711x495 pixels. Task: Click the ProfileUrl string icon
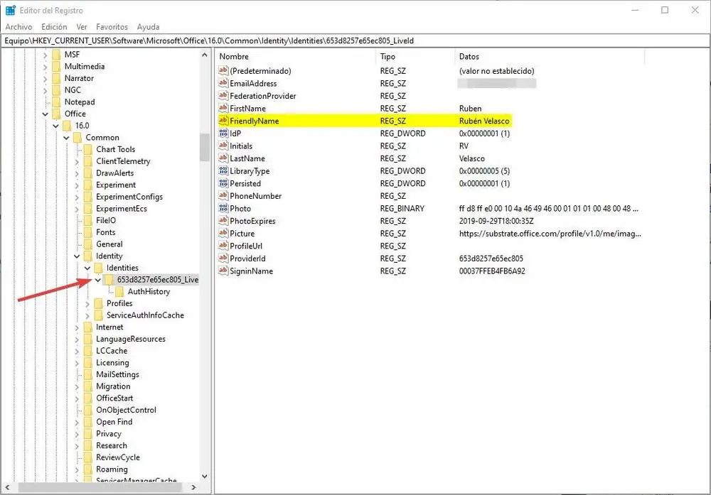(x=223, y=246)
